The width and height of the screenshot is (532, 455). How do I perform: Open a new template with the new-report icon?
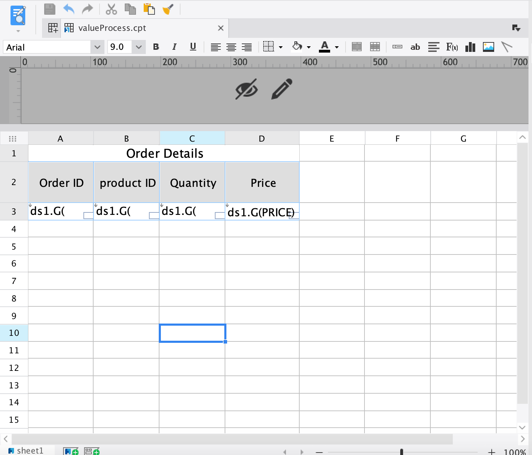[x=52, y=28]
